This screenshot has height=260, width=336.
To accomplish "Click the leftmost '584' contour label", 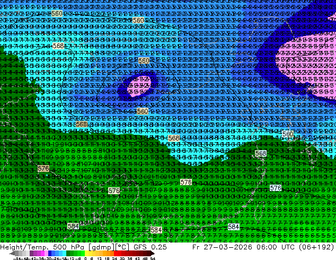I will (73, 226).
